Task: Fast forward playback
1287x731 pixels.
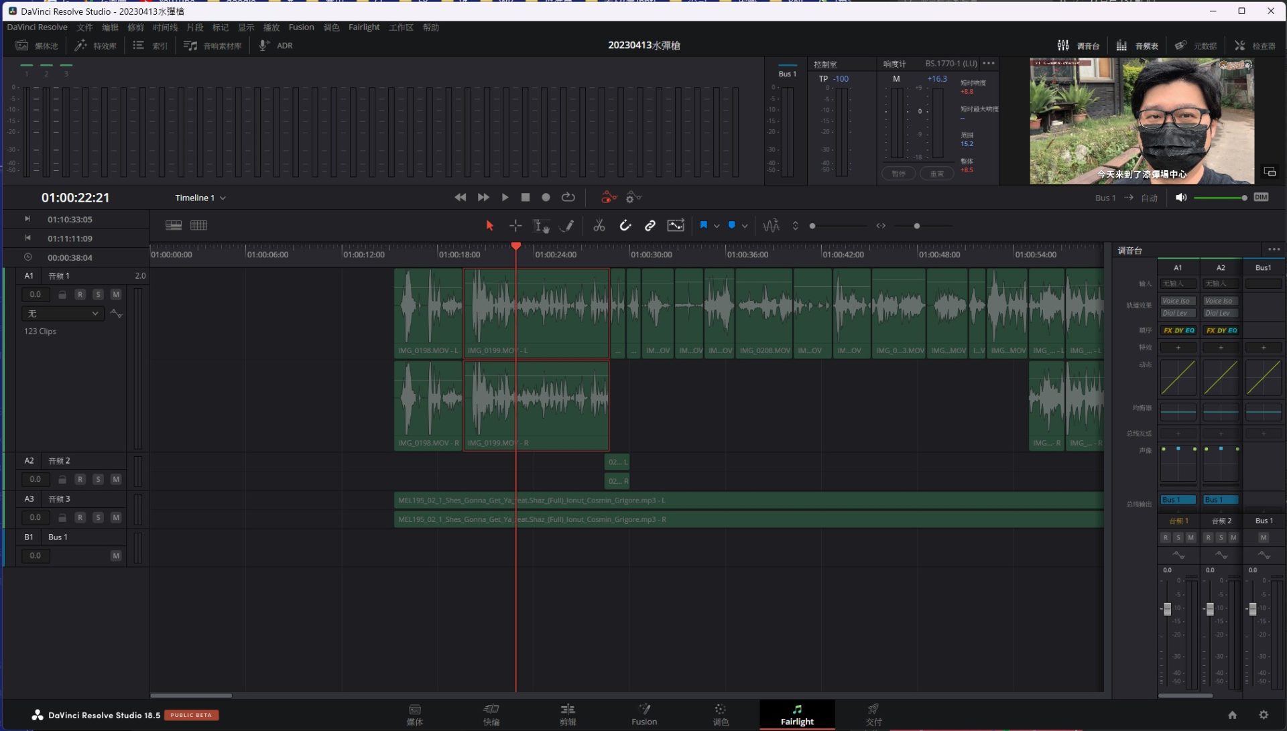Action: [x=483, y=198]
